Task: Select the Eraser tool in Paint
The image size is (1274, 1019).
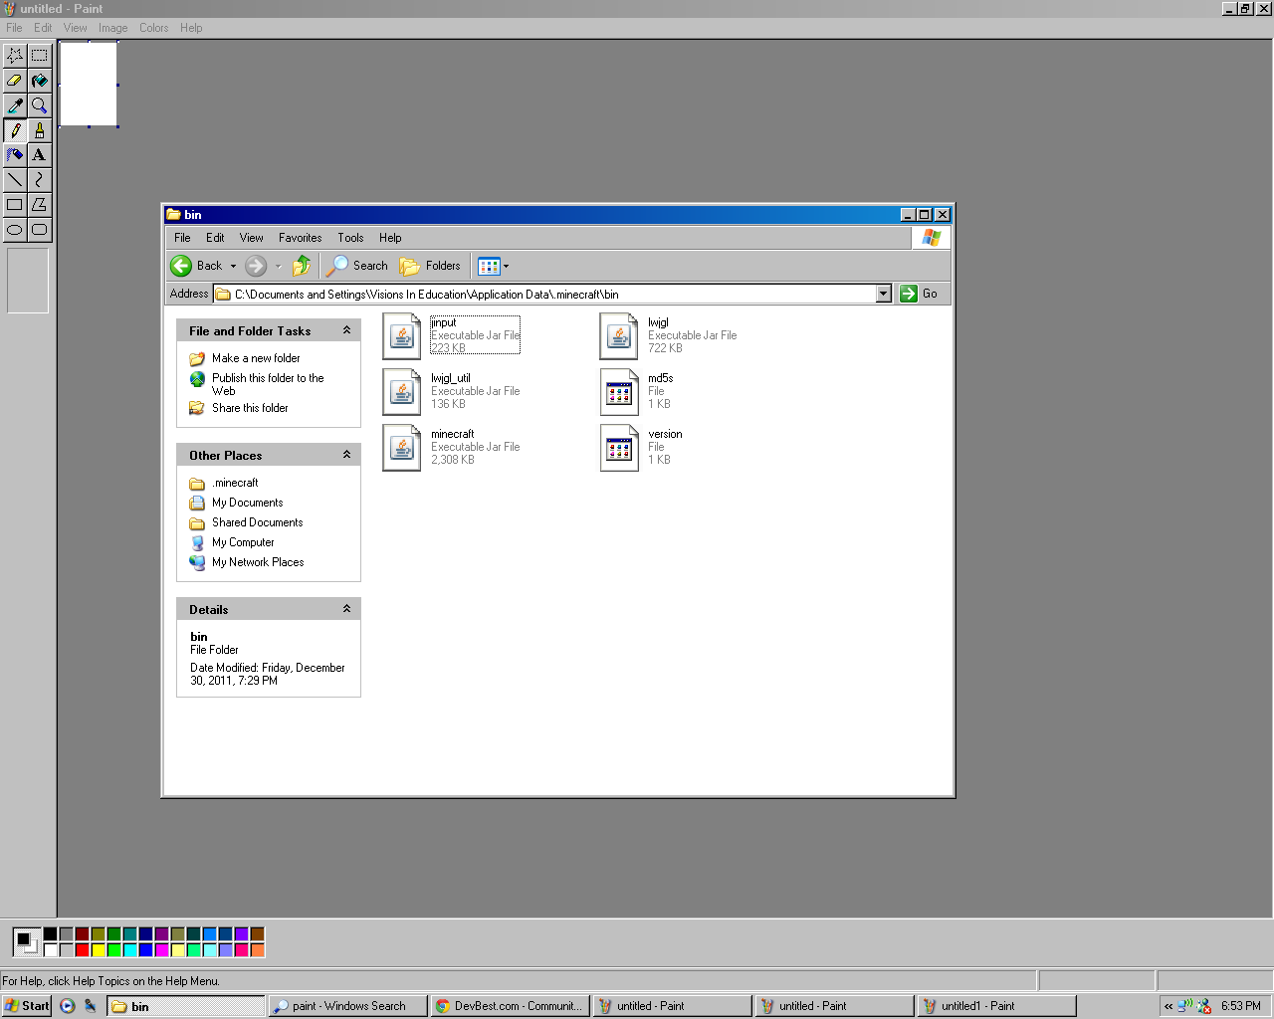Action: tap(15, 81)
